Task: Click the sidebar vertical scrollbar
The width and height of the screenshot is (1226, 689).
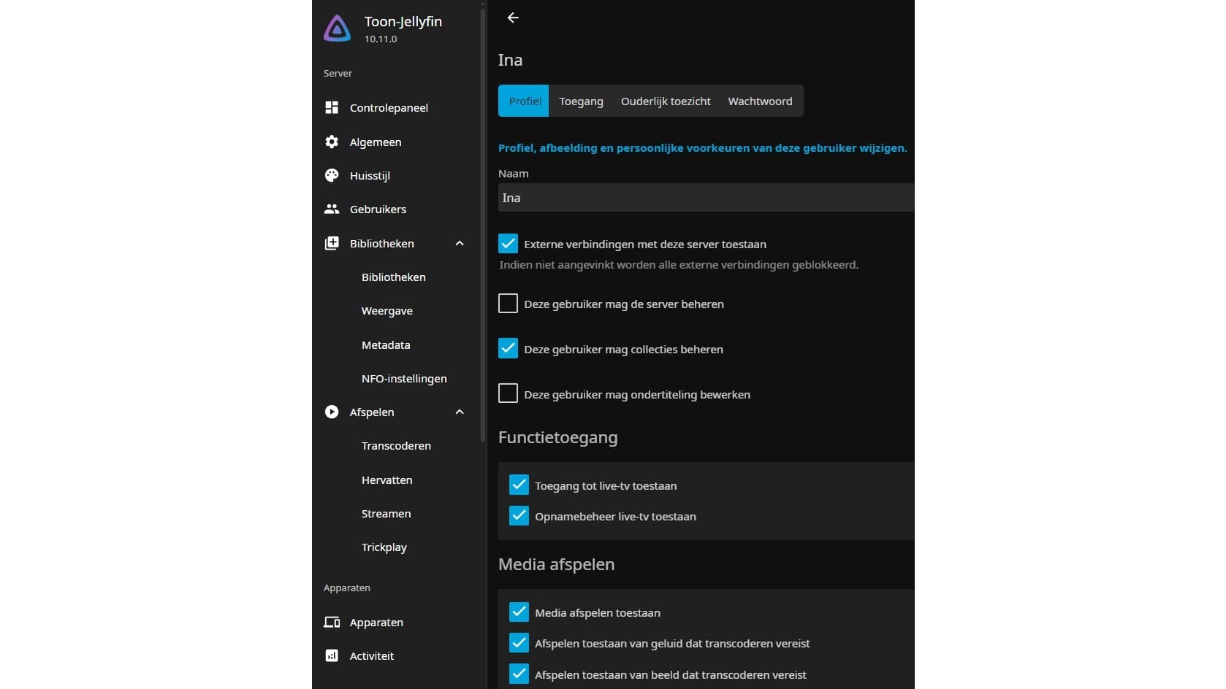Action: pyautogui.click(x=483, y=219)
